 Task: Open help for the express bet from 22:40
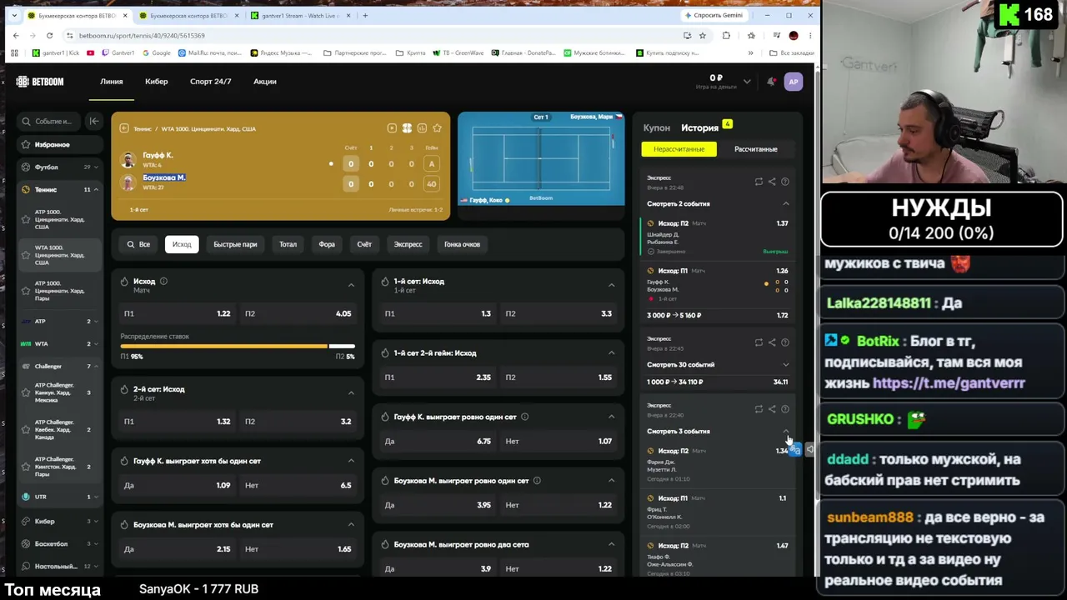tap(785, 409)
